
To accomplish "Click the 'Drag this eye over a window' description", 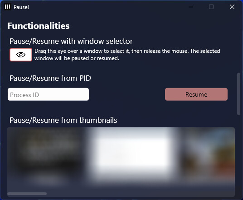I will 127,55.
